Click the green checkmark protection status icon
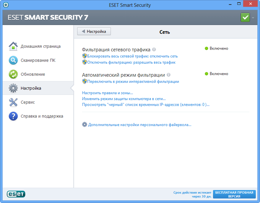260x203 pixels. [245, 17]
